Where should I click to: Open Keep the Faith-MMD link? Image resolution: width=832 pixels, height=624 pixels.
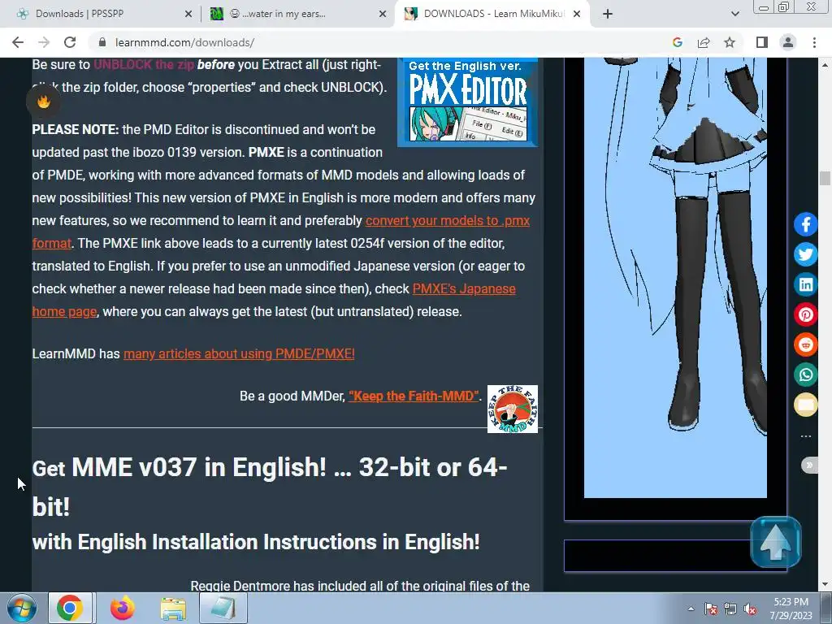coord(414,396)
